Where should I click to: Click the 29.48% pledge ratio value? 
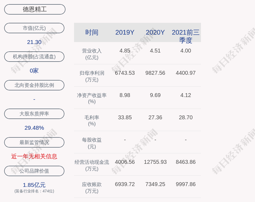click(x=34, y=128)
